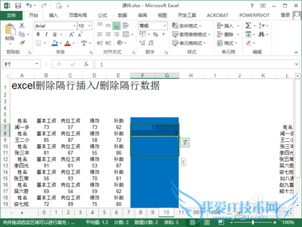This screenshot has height=227, width=302.
Task: Collapse the ribbon with chevron
Action: pos(296,53)
